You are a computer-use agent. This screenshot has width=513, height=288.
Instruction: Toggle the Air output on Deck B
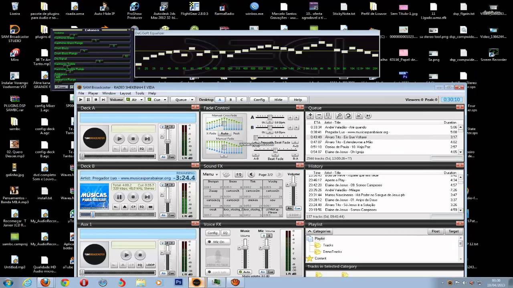(163, 215)
